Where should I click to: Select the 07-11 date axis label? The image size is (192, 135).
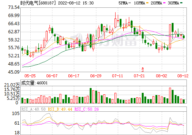pyautogui.click(x=117, y=76)
